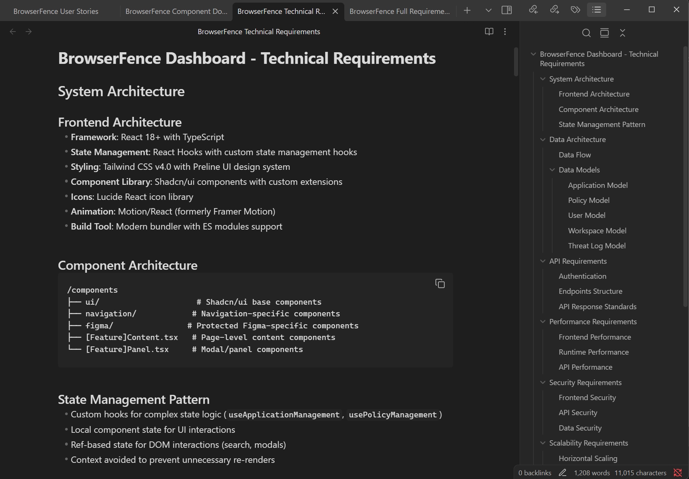
Task: Click the sync status icon in status bar
Action: (x=678, y=473)
